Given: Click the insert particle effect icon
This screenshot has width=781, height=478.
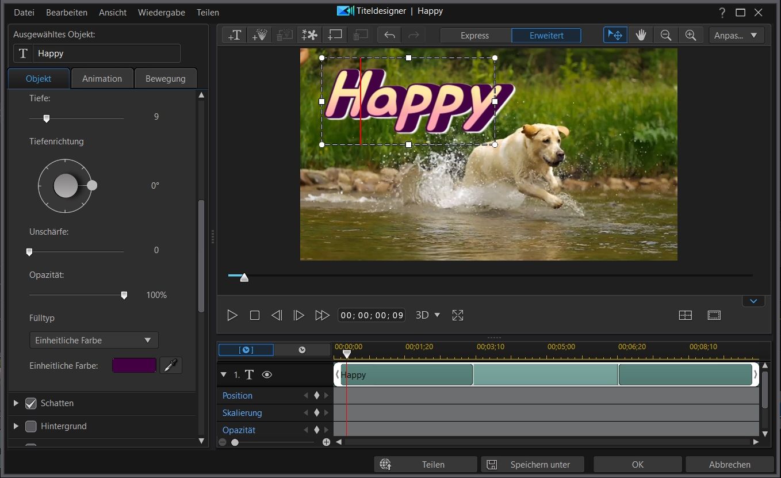Looking at the screenshot, I should coord(259,36).
